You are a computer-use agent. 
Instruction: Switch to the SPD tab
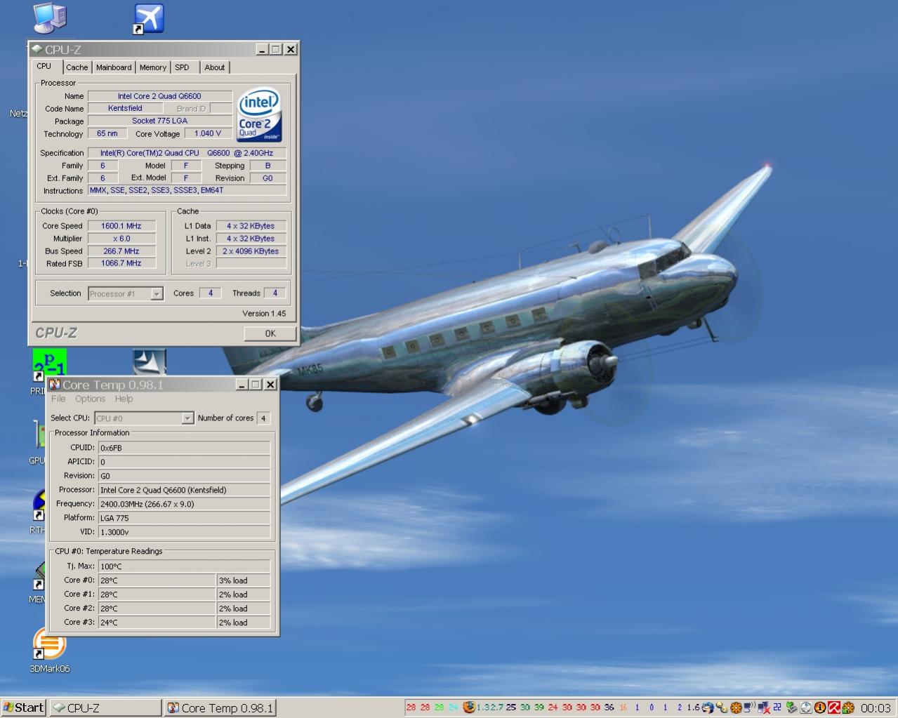click(183, 67)
